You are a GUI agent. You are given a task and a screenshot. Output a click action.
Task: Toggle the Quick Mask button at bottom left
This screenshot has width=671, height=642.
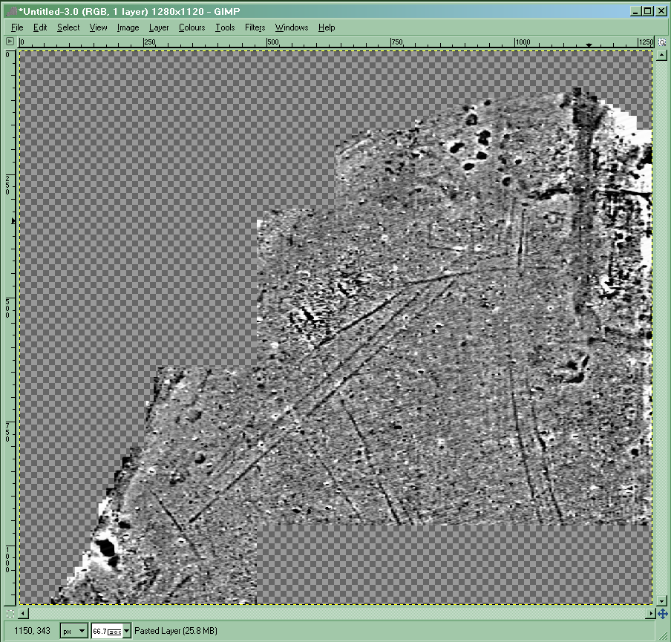point(10,614)
